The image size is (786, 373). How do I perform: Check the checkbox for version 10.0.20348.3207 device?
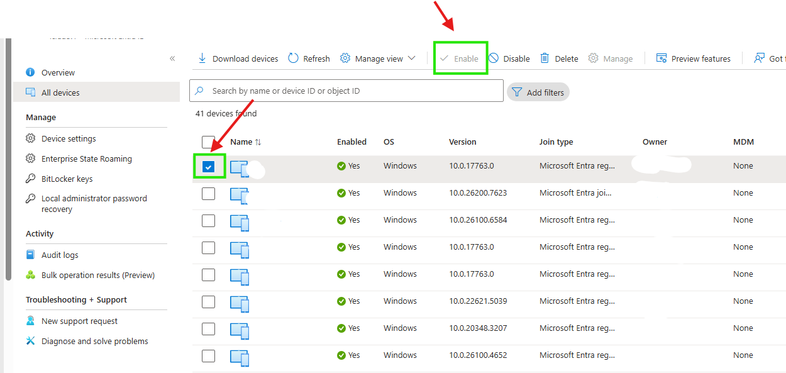208,329
